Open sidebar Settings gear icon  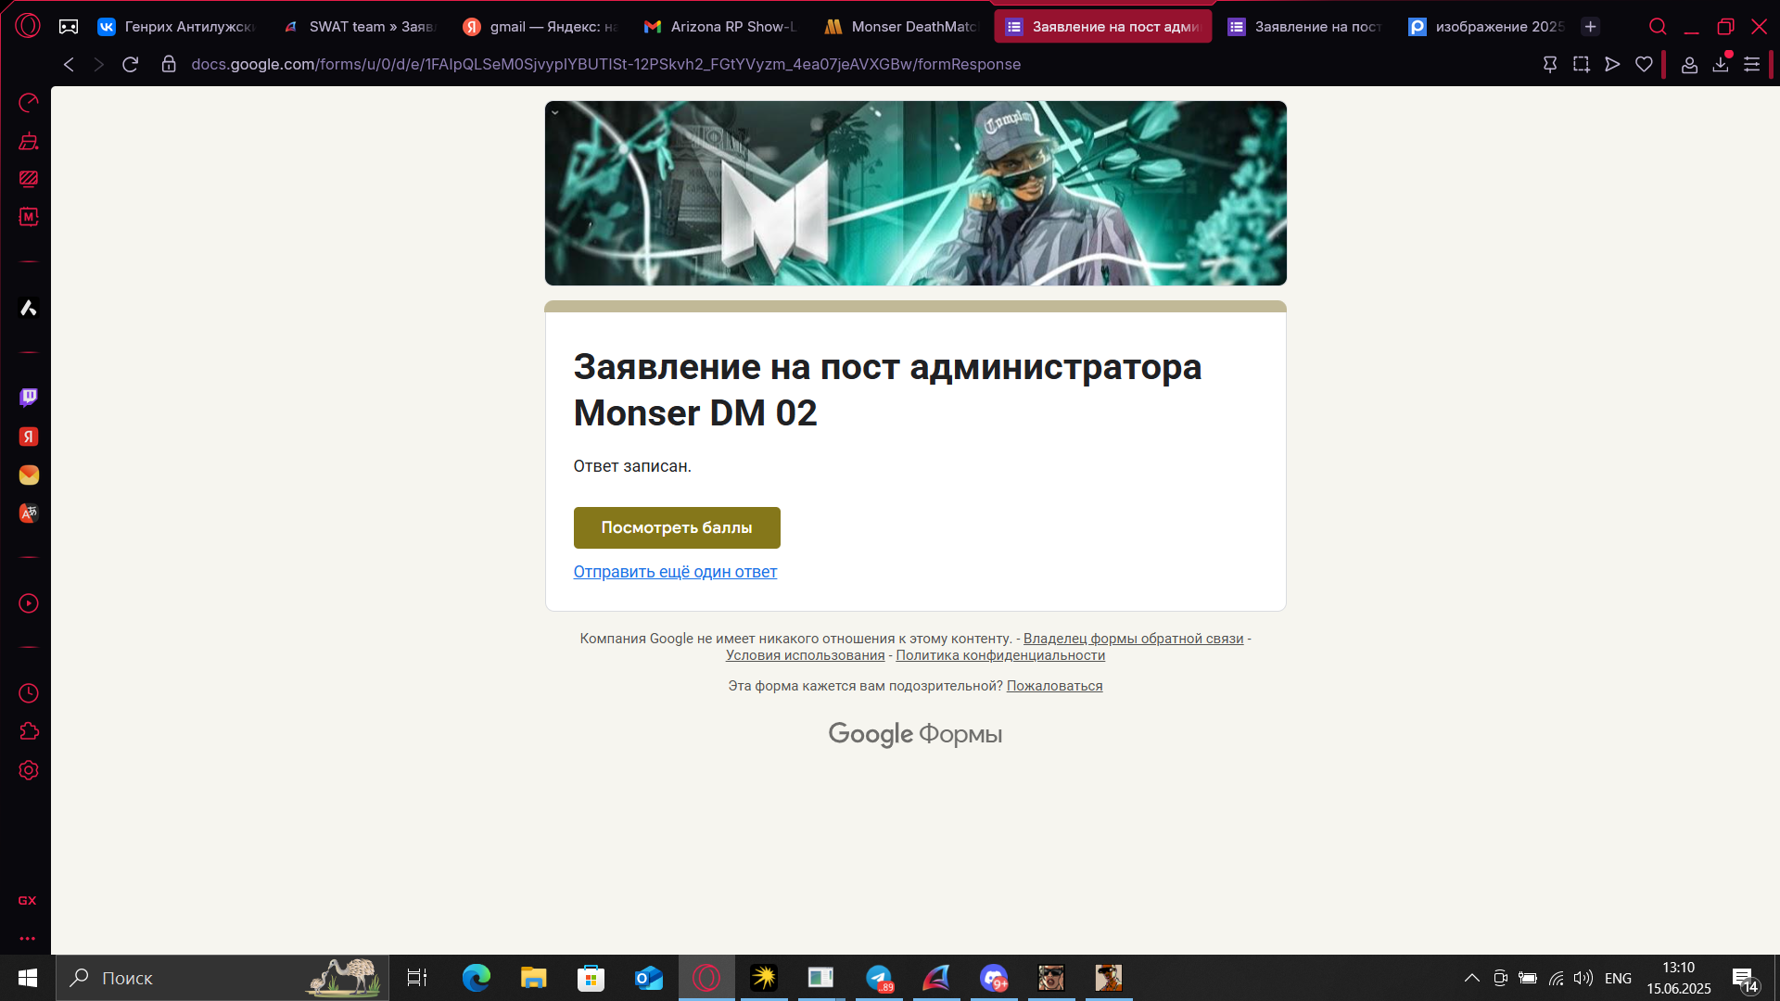coord(29,770)
